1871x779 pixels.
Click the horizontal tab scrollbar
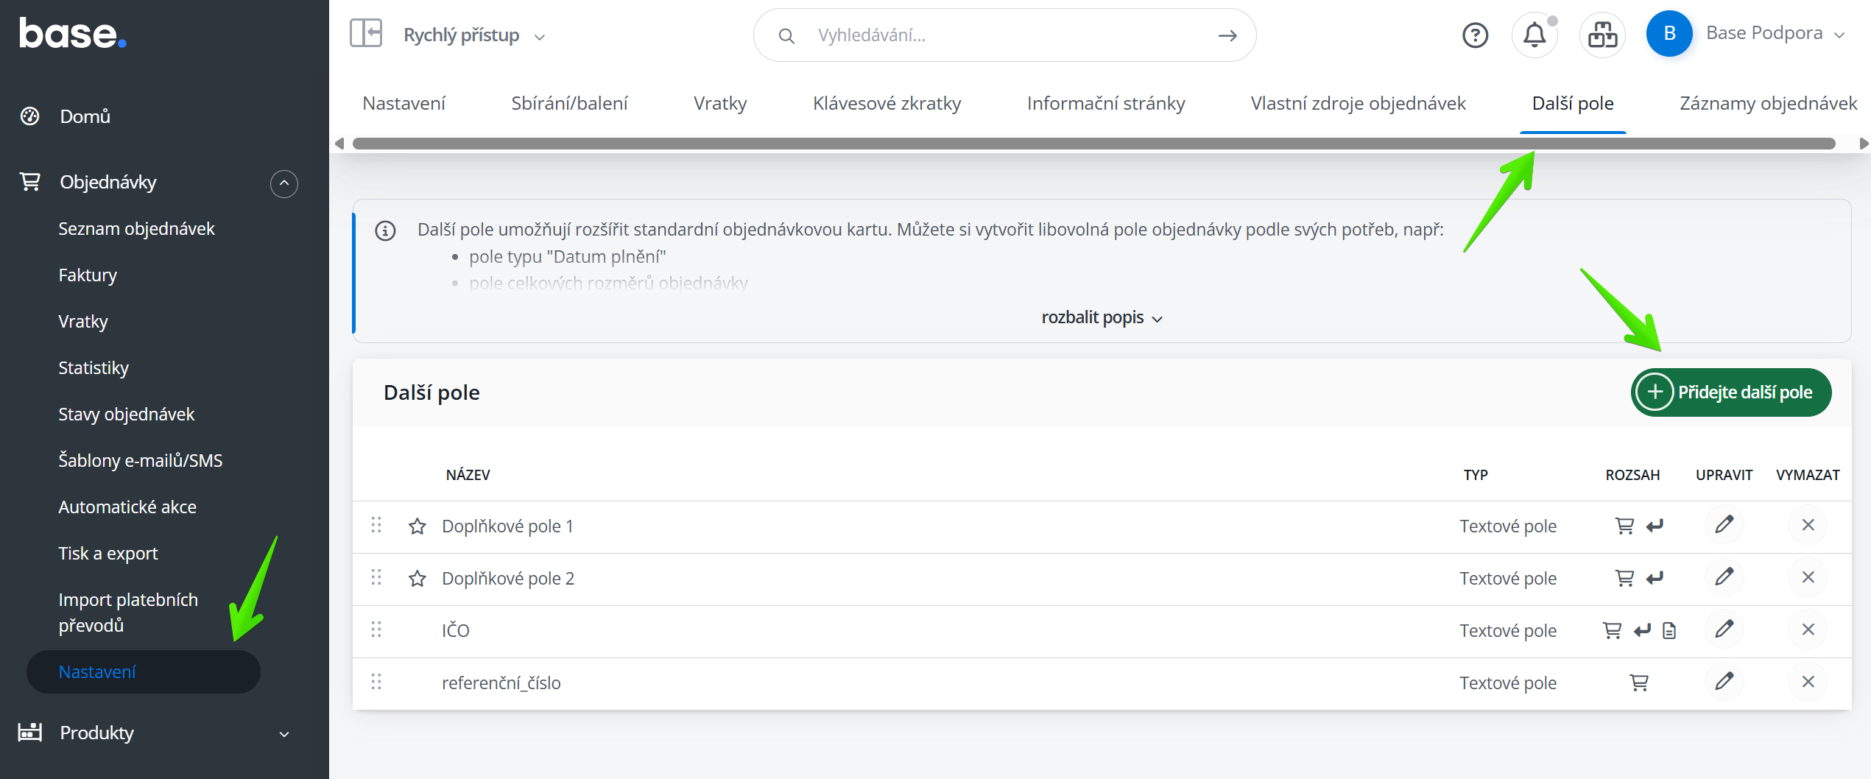[1093, 144]
